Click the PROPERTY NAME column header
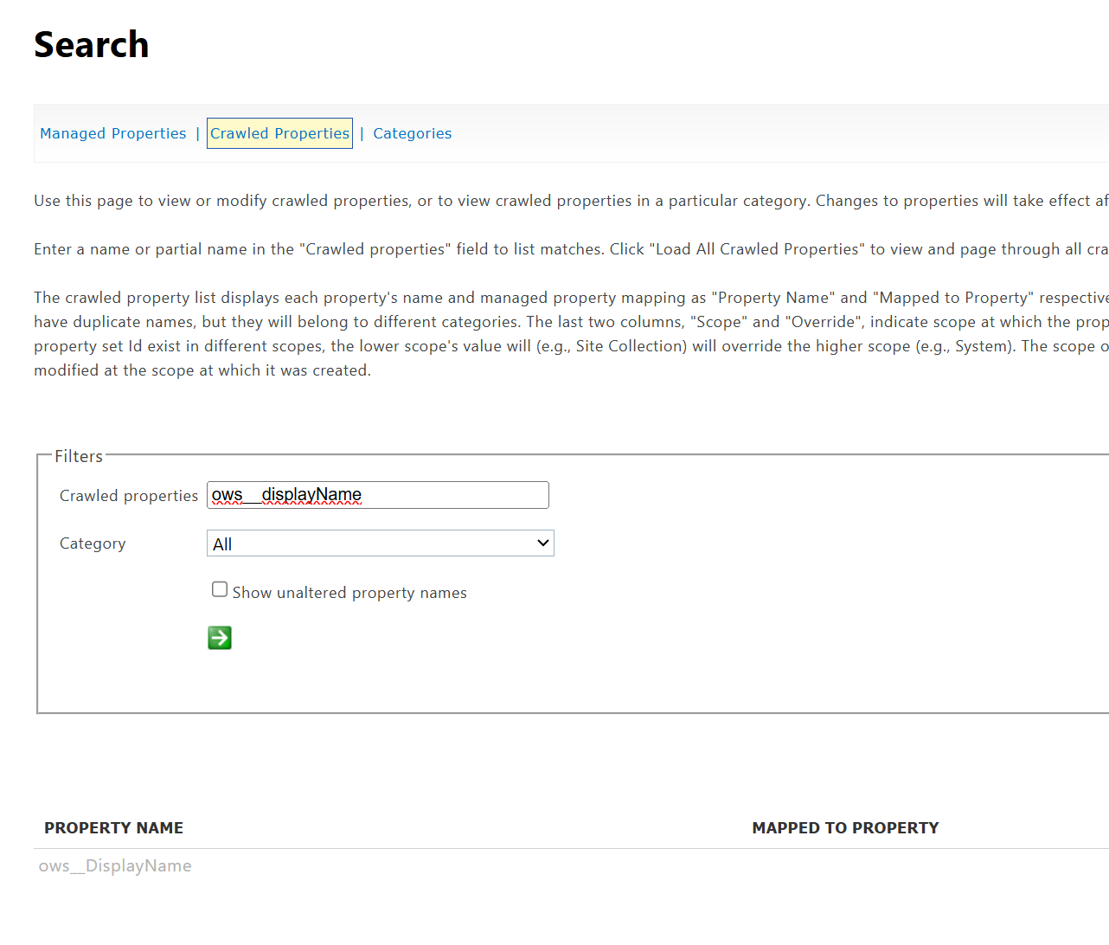Screen dimensions: 1109x945 click(x=113, y=828)
